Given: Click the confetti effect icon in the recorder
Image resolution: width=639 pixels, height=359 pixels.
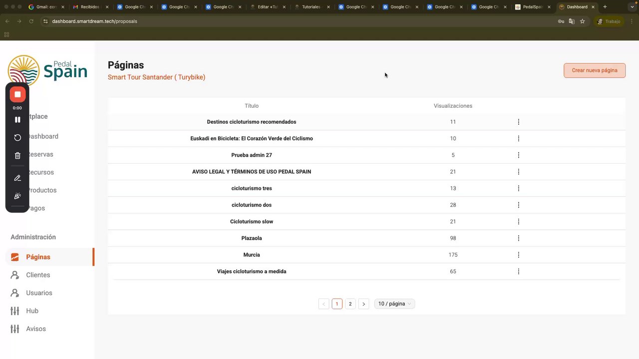Looking at the screenshot, I should click(17, 196).
